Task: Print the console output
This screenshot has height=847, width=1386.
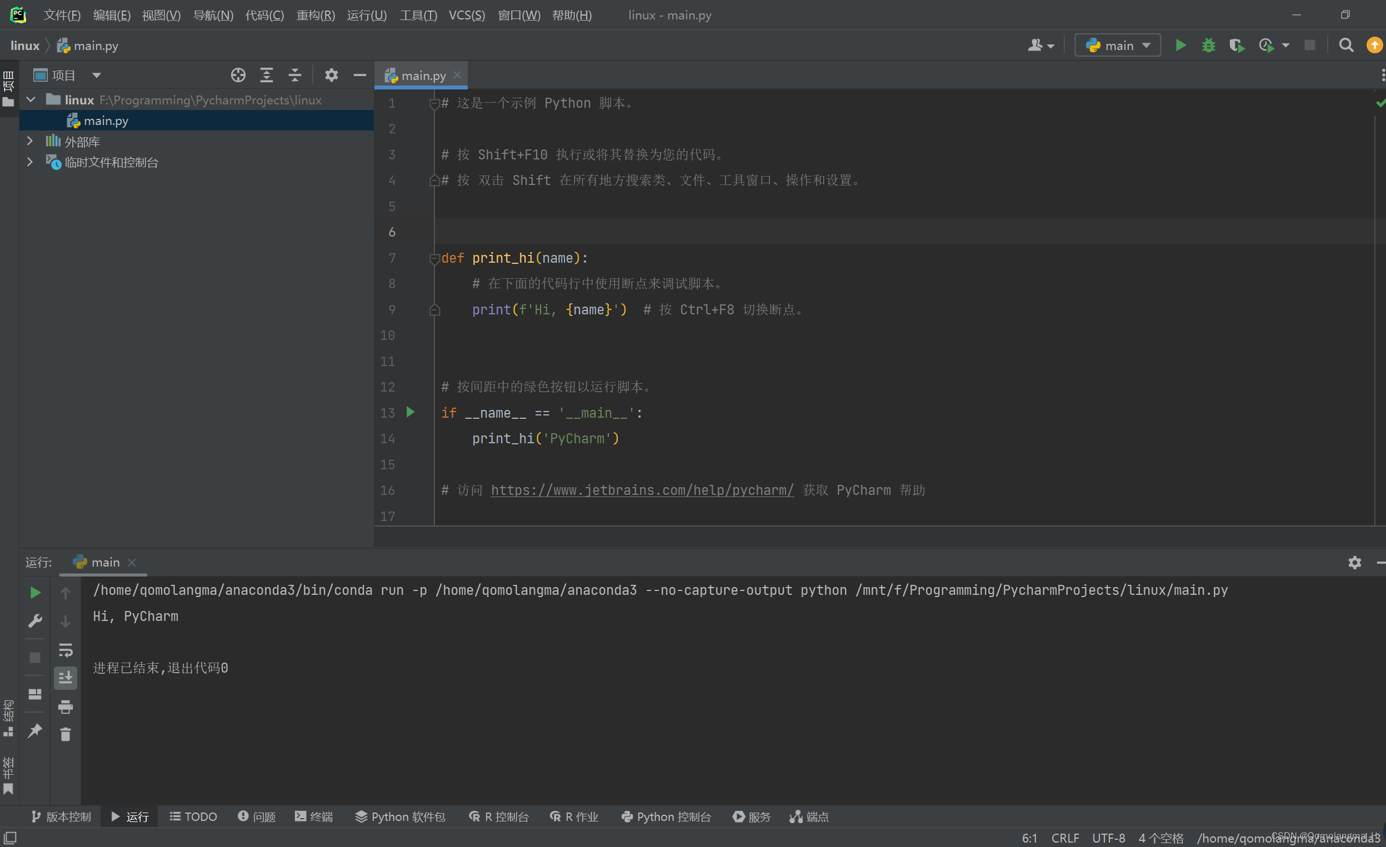Action: [x=66, y=707]
